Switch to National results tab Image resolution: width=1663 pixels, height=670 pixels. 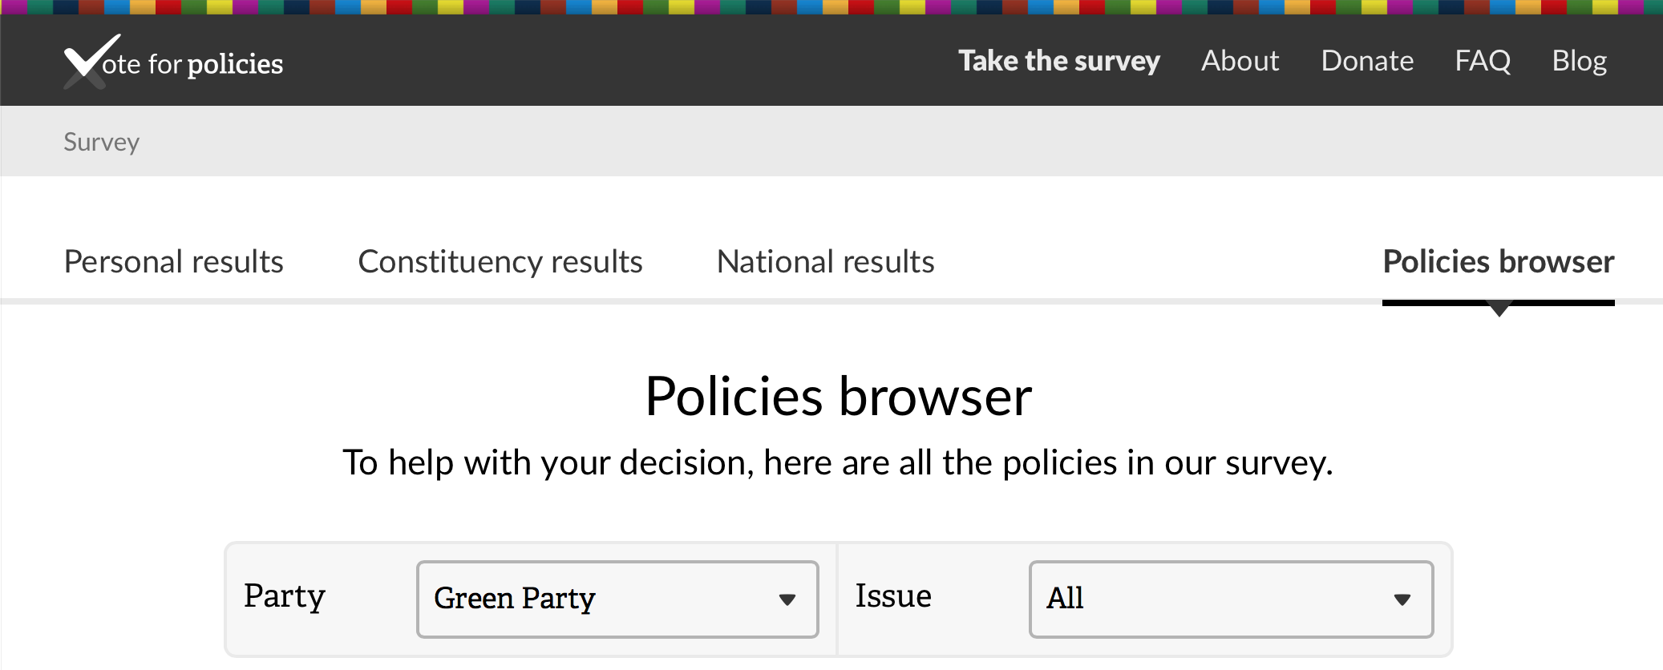(825, 262)
